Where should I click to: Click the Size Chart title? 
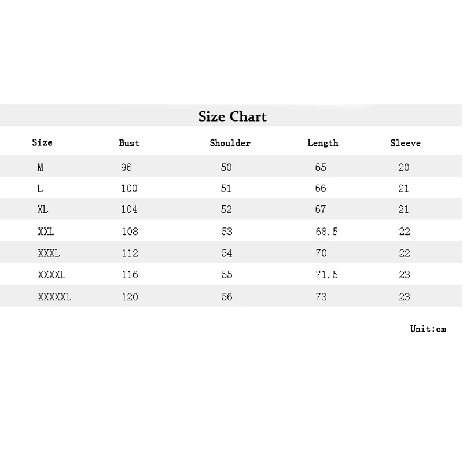click(232, 116)
